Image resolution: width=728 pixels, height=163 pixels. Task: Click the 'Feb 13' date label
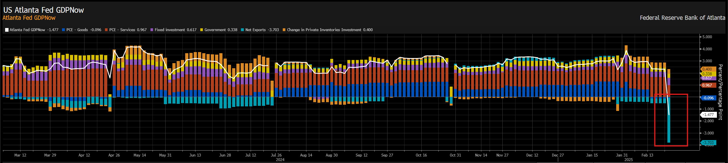647,155
